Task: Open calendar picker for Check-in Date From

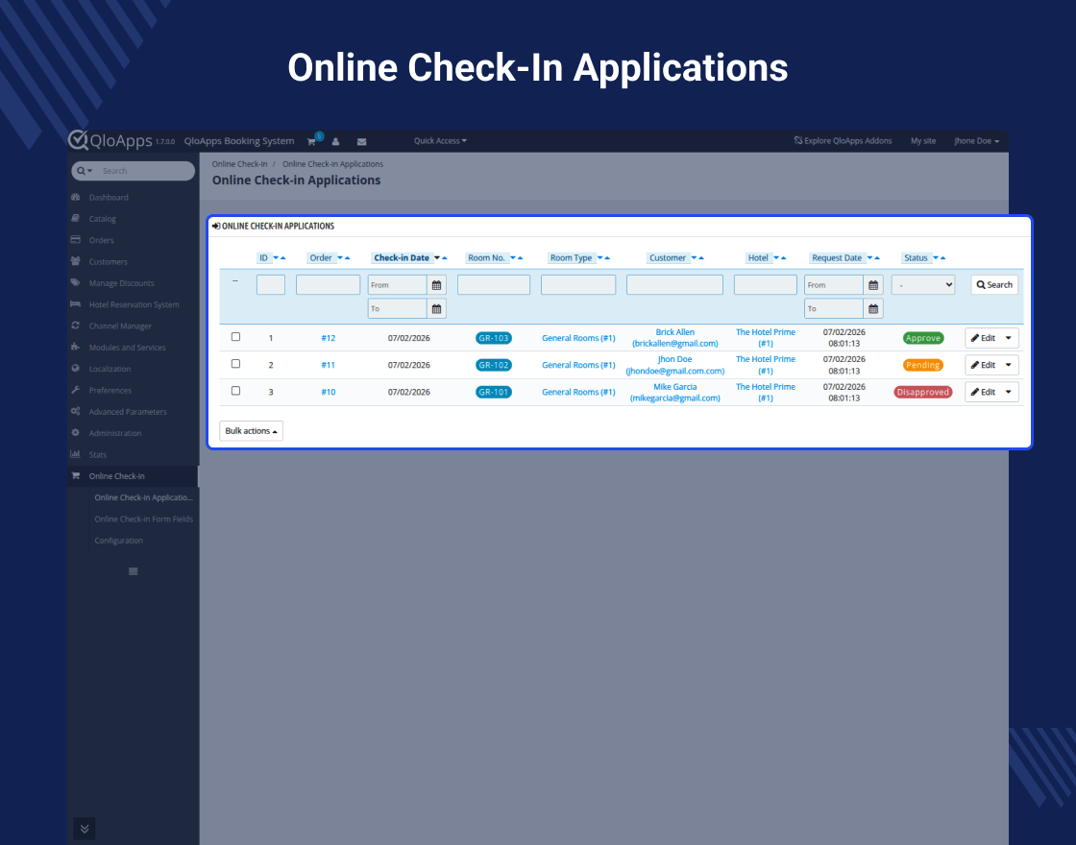Action: point(436,284)
